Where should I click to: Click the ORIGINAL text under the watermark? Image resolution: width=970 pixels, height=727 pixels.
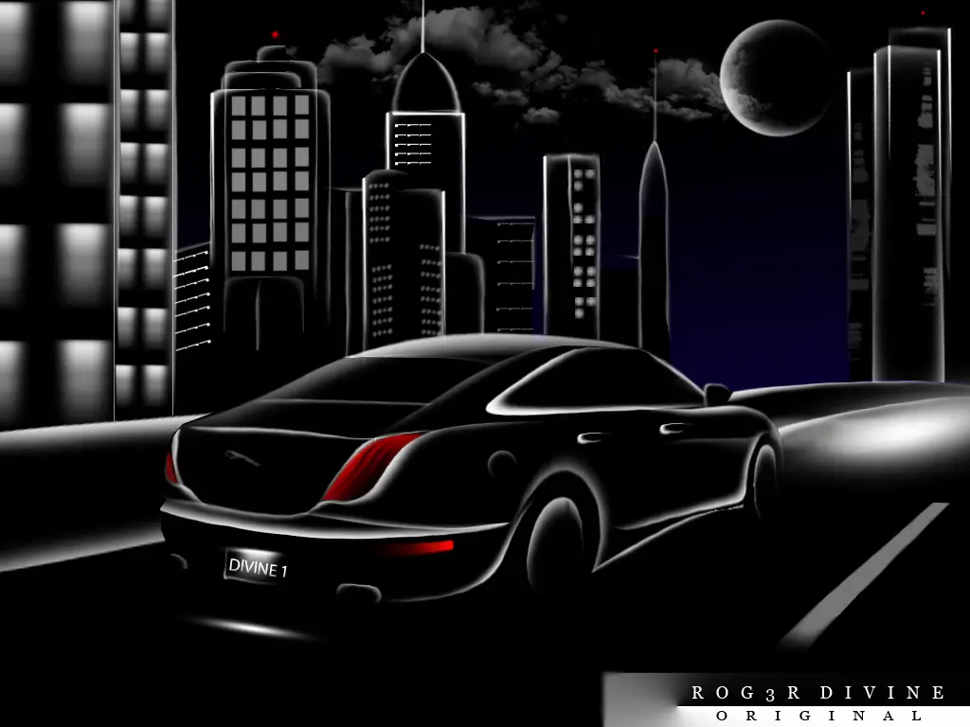pos(818,717)
